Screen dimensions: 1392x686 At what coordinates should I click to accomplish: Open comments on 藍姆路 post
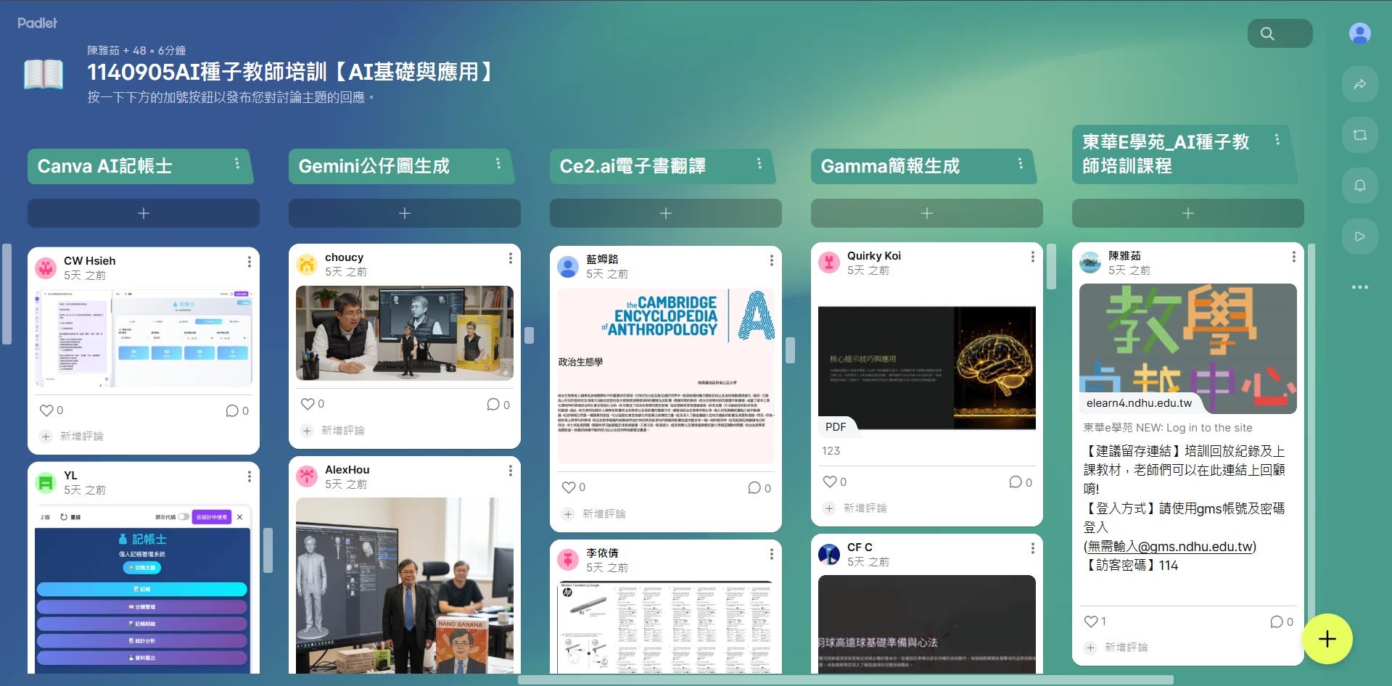pyautogui.click(x=754, y=488)
